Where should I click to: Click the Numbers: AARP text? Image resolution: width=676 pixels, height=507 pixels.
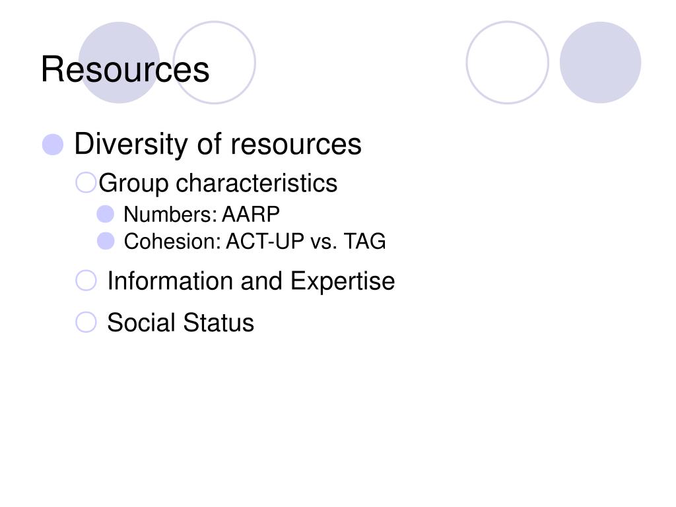coord(202,215)
